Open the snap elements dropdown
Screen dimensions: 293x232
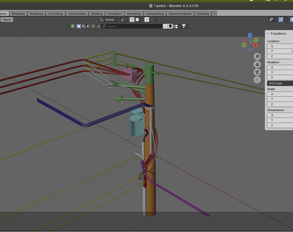click(138, 19)
